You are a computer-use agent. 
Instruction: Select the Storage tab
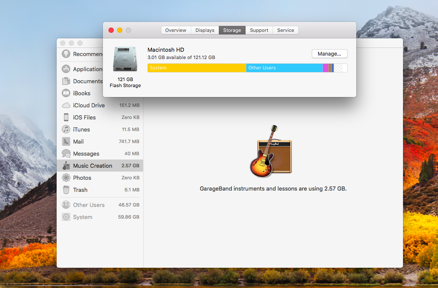(232, 30)
